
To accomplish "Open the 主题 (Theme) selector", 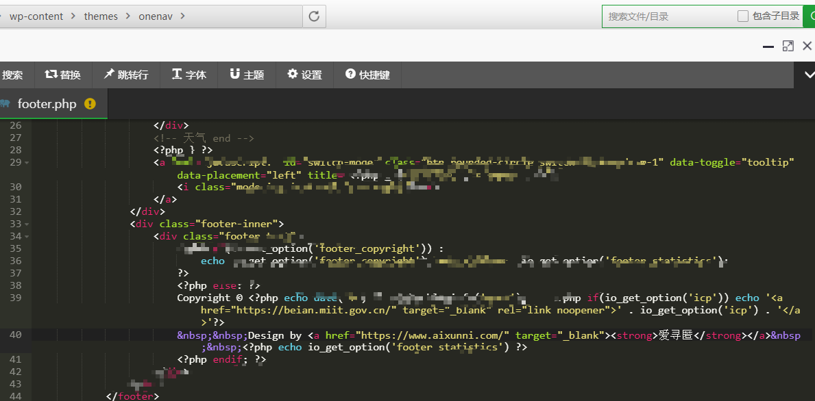I will click(x=247, y=75).
